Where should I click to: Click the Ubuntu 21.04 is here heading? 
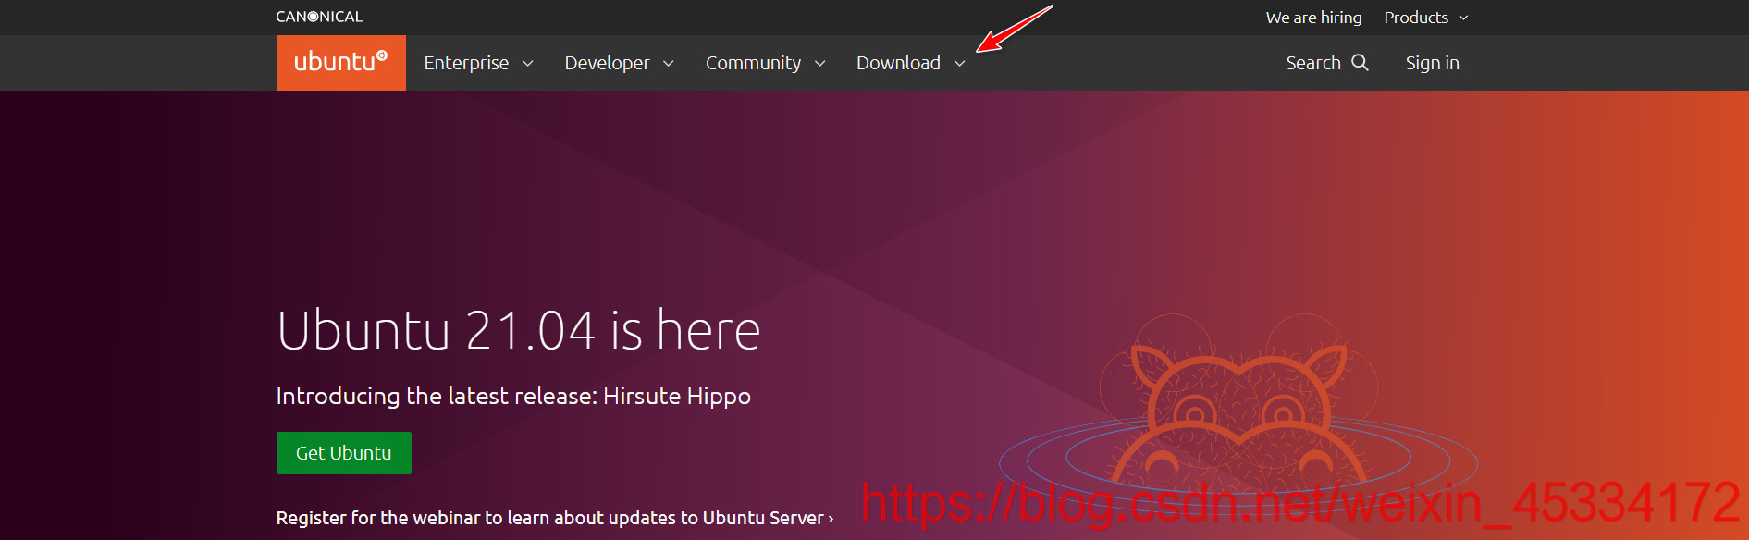[519, 330]
